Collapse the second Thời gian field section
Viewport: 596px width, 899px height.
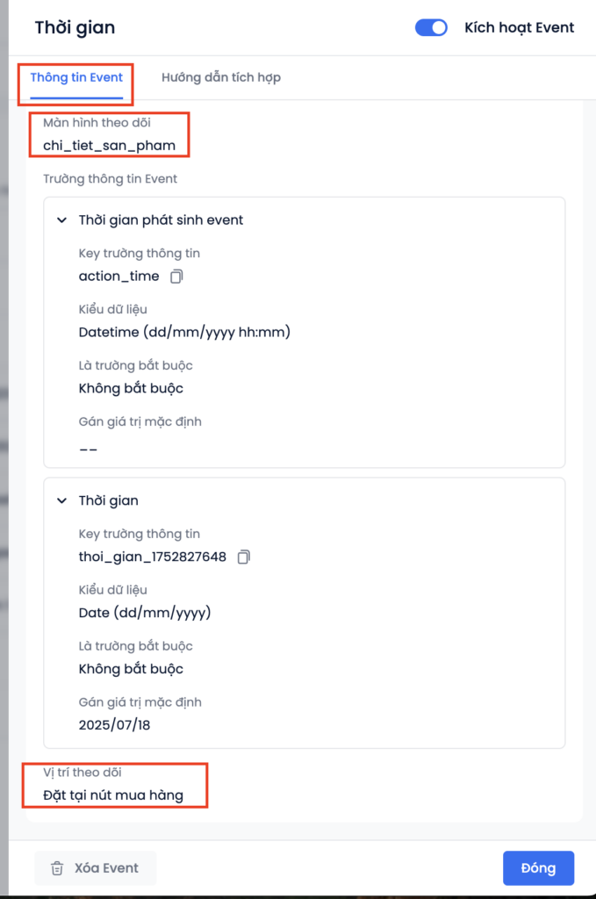(x=61, y=500)
